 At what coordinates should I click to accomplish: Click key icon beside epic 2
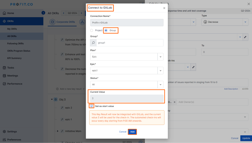click(x=62, y=108)
